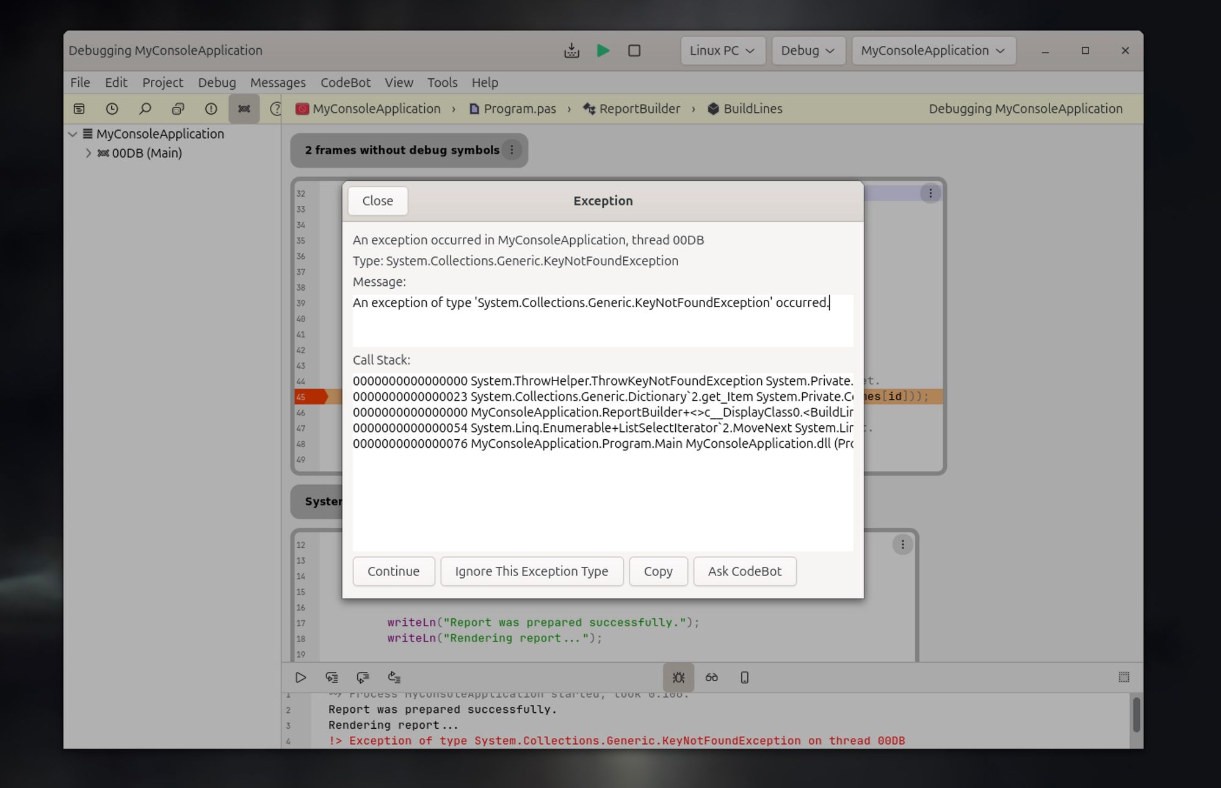Click MyConsoleApplication in the breadcrumb bar
This screenshot has height=788, width=1221.
[x=368, y=109]
